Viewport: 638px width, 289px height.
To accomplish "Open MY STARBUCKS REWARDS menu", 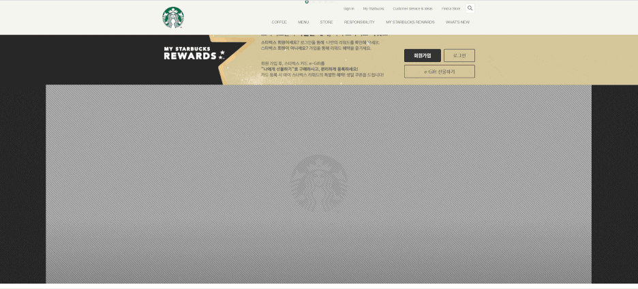I will pyautogui.click(x=410, y=22).
